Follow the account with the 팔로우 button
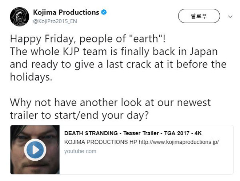Image resolution: width=240 pixels, height=181 pixels. (199, 16)
